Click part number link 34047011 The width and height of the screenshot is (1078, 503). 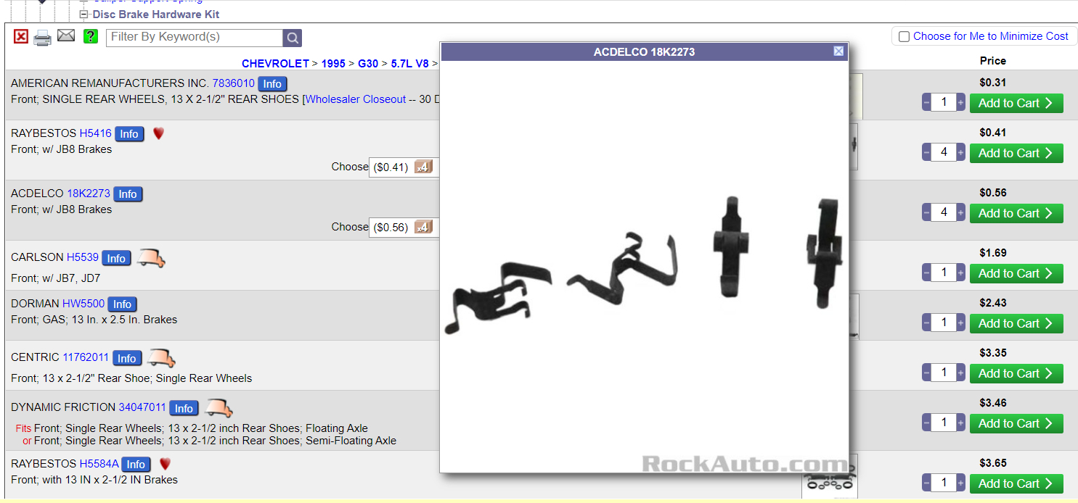coord(142,407)
